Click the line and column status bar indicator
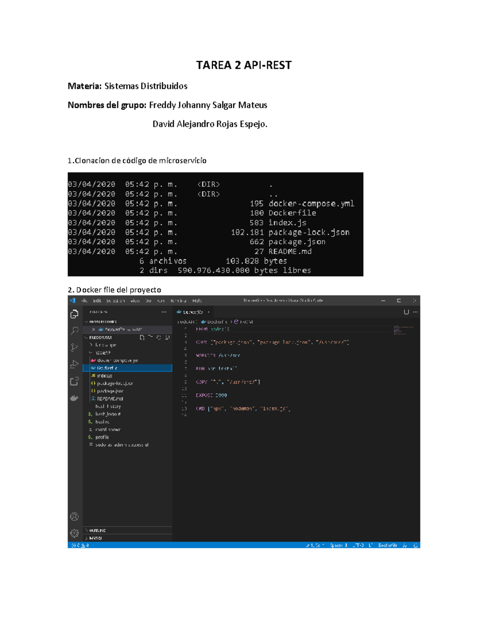 click(x=315, y=545)
